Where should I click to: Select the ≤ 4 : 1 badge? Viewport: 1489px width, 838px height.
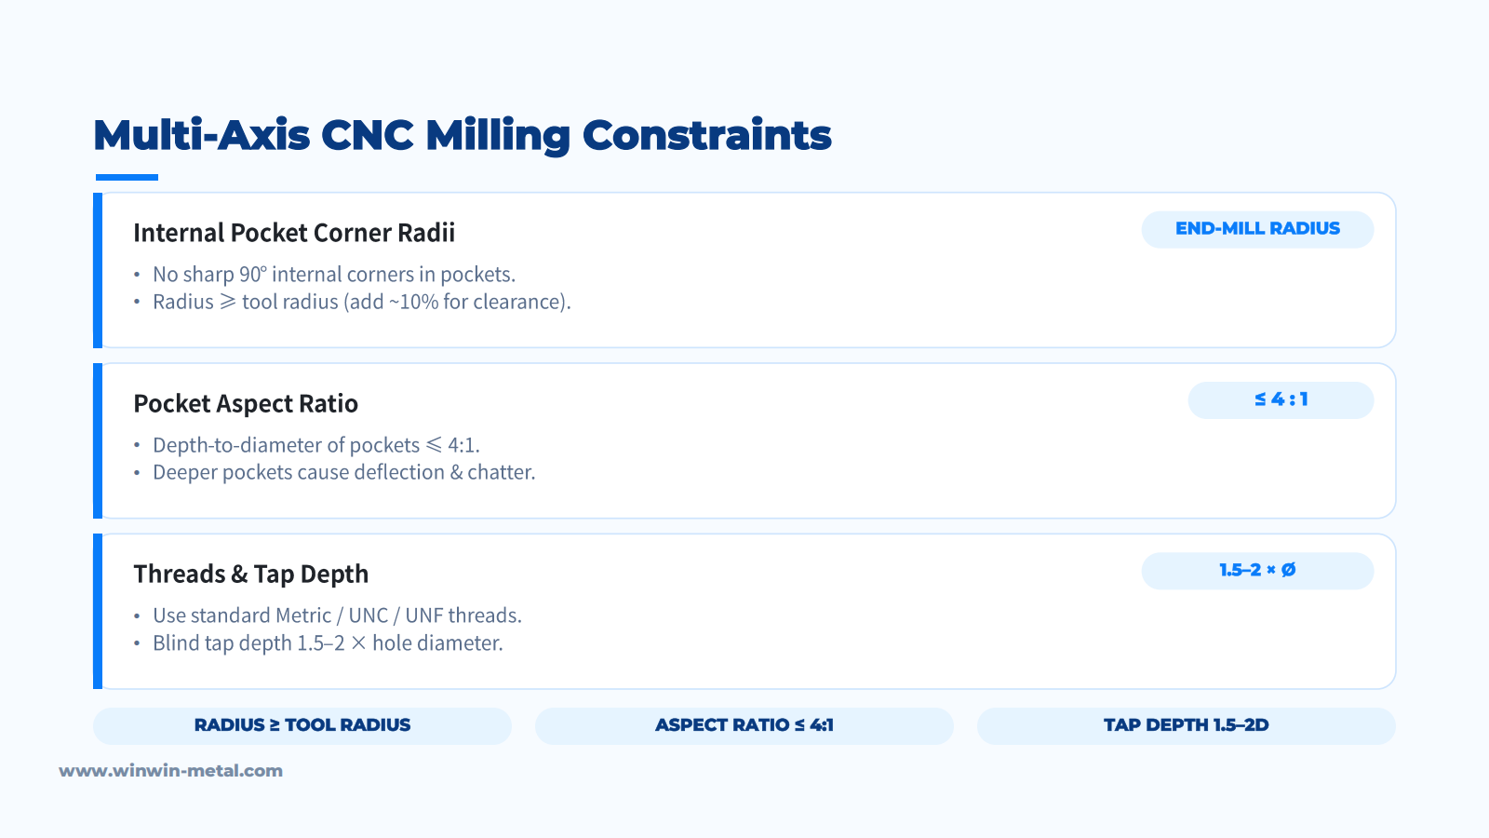[1281, 399]
